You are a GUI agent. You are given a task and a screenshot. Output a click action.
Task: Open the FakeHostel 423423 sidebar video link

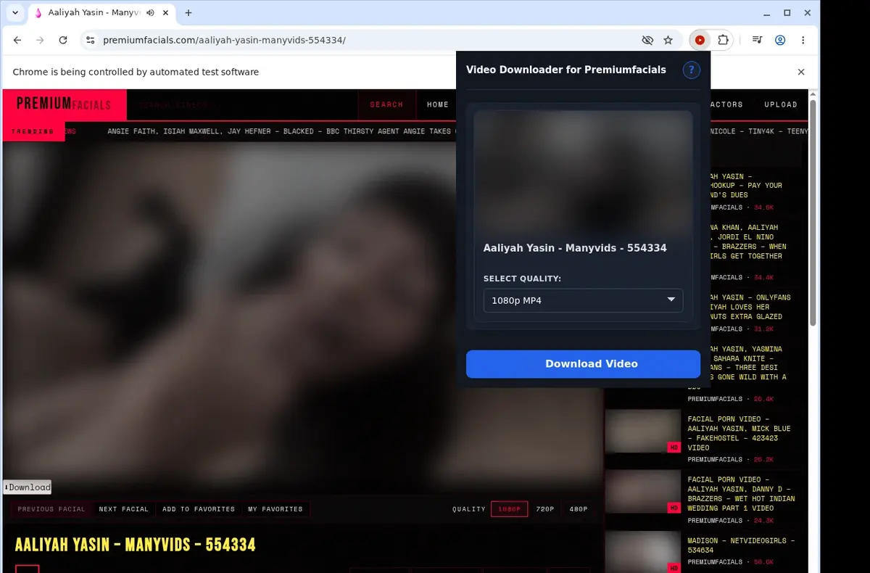tap(739, 433)
